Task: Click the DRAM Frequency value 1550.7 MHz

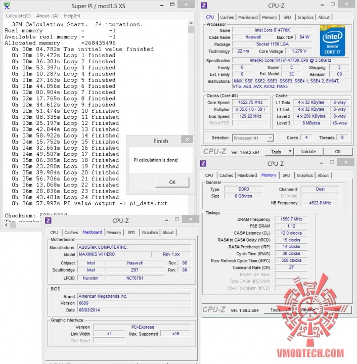Action: [291, 219]
